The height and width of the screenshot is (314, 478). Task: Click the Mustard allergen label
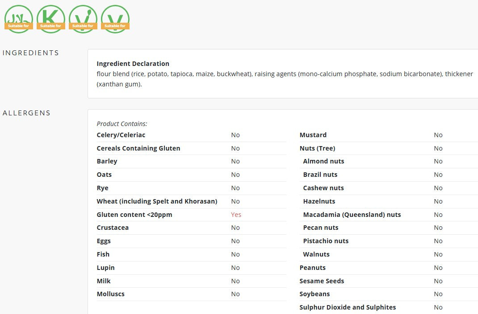(x=313, y=135)
